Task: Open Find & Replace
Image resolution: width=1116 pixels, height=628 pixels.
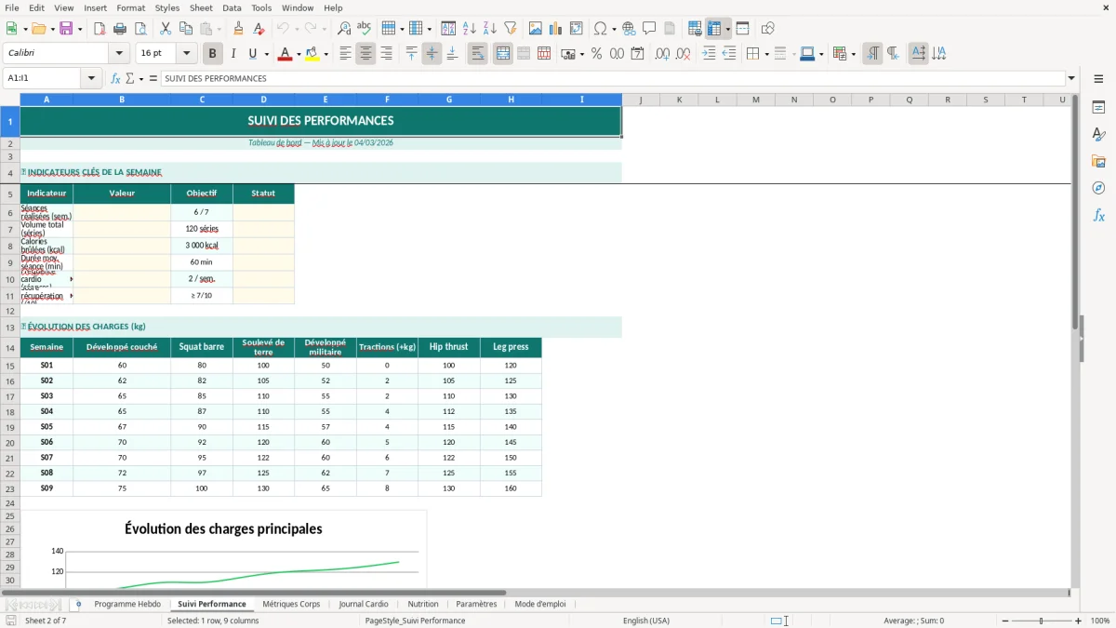Action: (344, 29)
